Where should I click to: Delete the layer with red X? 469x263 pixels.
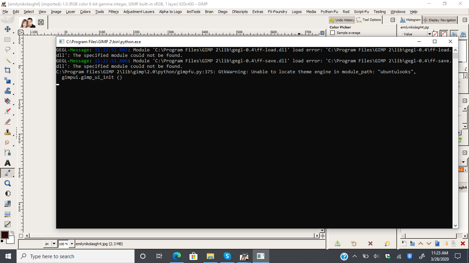462,243
